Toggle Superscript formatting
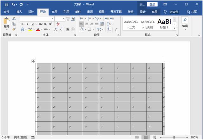Viewport: 203px width, 140px height. [x=50, y=24]
